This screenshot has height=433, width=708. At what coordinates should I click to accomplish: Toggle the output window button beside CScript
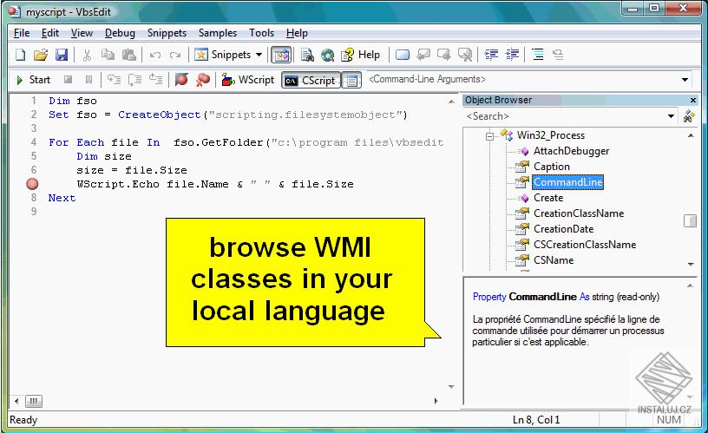click(351, 81)
